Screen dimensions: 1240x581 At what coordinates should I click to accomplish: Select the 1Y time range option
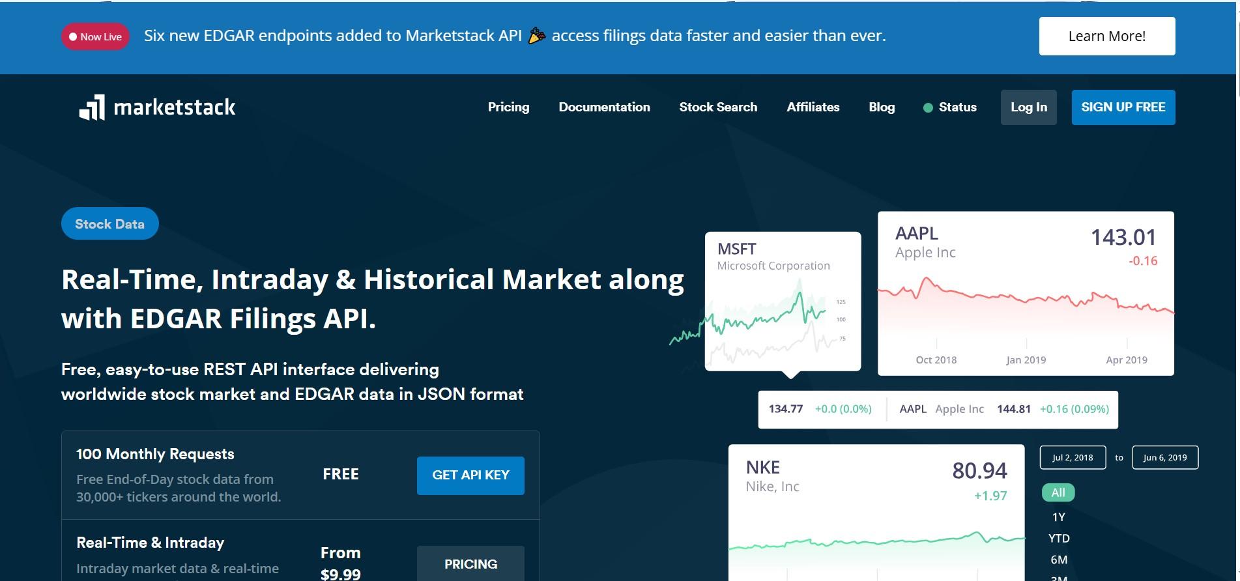pyautogui.click(x=1058, y=517)
